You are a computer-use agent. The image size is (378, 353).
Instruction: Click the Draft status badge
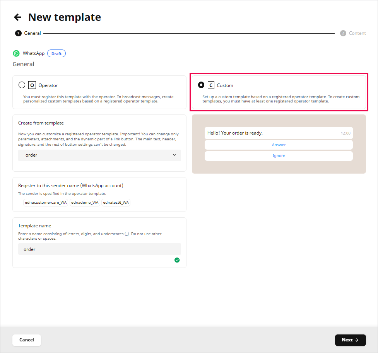(x=56, y=53)
